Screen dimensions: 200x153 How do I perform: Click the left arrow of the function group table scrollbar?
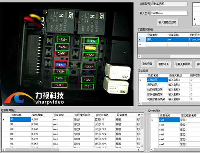[x=140, y=103]
